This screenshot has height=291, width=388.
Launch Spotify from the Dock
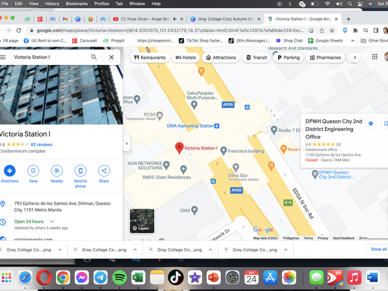tap(119, 278)
